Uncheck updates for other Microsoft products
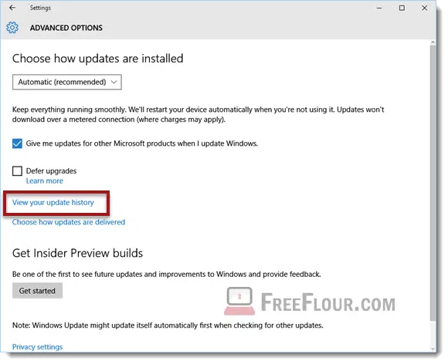Screen dimensions: 448x364 pos(17,143)
